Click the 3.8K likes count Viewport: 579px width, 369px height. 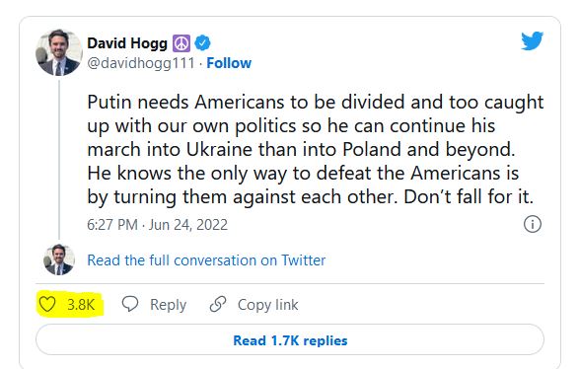click(81, 305)
